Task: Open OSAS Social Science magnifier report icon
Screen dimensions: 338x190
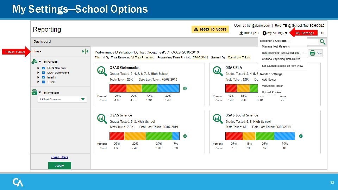Action: pyautogui.click(x=218, y=119)
